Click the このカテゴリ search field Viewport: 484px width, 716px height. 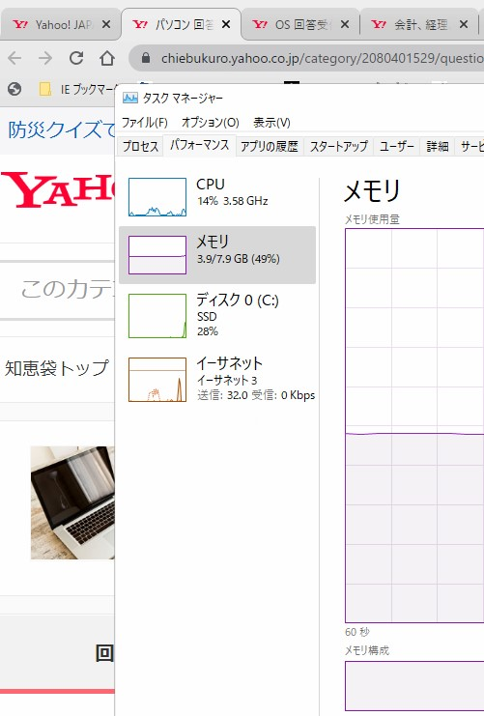pos(58,290)
